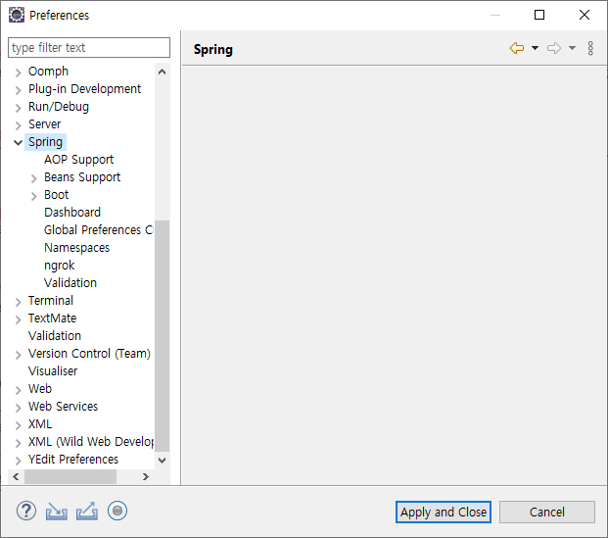The height and width of the screenshot is (538, 608).
Task: Select the Run/Debug tree item
Action: 59,107
